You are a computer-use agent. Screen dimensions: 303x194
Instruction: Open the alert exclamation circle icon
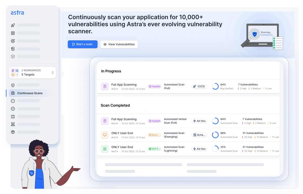pos(13,101)
